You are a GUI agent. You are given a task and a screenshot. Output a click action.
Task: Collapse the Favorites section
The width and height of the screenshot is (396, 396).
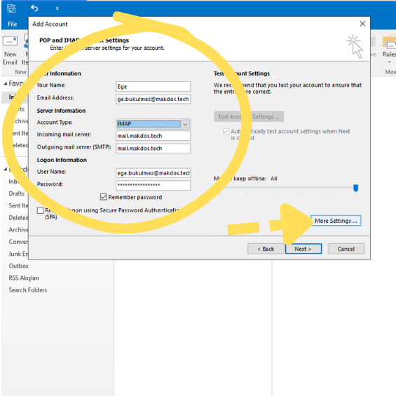(6, 83)
